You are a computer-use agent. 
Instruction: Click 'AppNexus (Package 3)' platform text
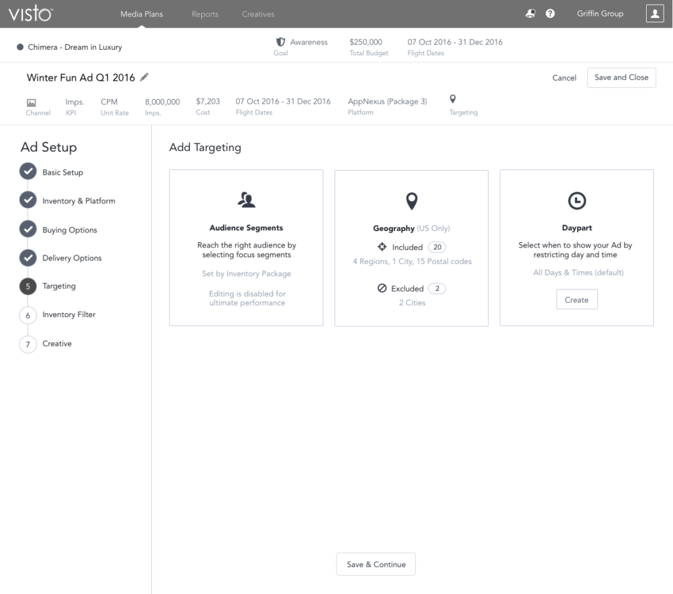[387, 102]
